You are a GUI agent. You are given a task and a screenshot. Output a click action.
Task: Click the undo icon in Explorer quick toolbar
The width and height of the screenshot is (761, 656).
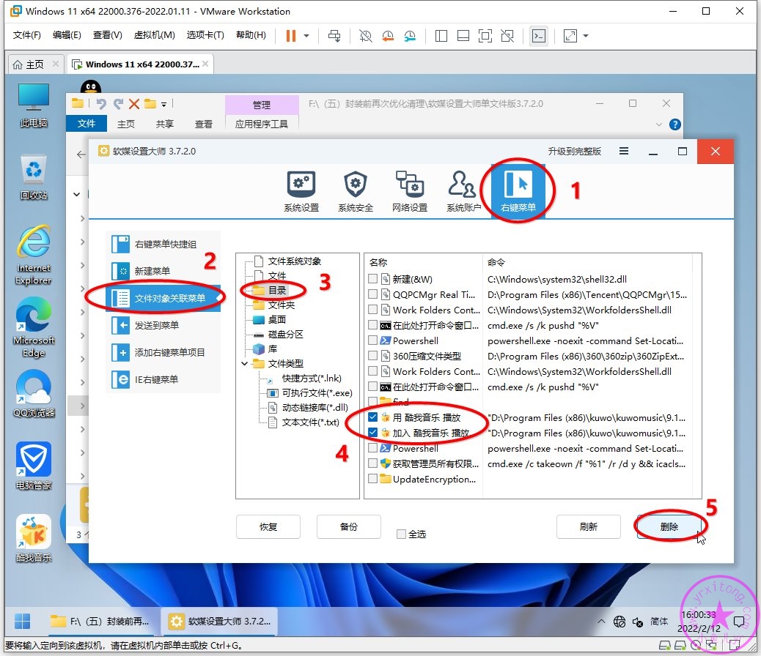pos(100,104)
